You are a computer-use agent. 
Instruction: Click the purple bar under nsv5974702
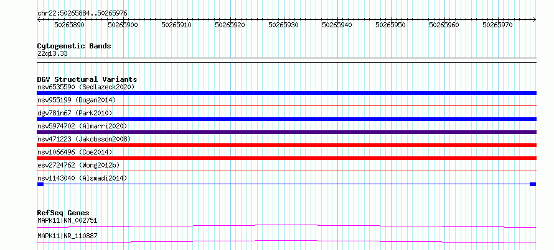pyautogui.click(x=286, y=132)
